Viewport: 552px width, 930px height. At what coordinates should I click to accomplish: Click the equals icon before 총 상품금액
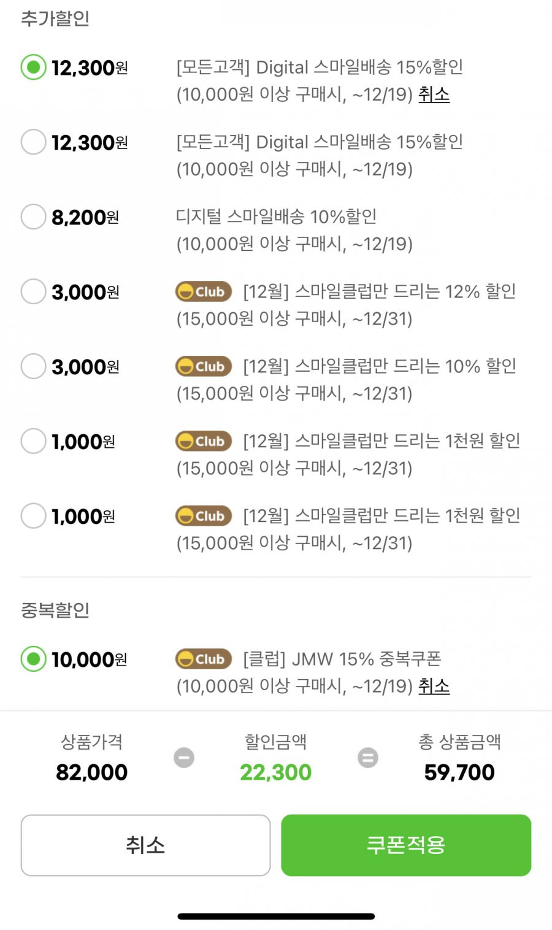point(368,758)
